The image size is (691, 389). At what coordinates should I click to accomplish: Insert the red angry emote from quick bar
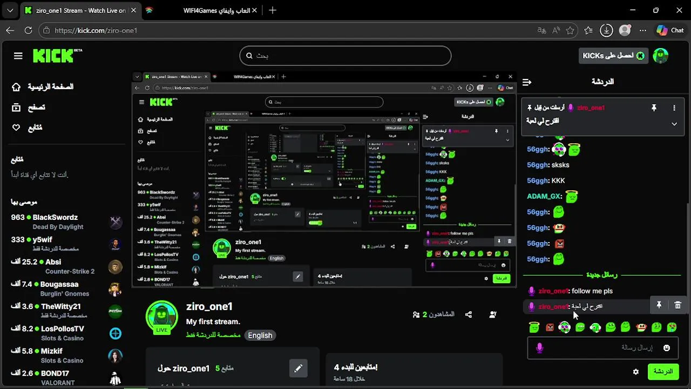(x=550, y=327)
